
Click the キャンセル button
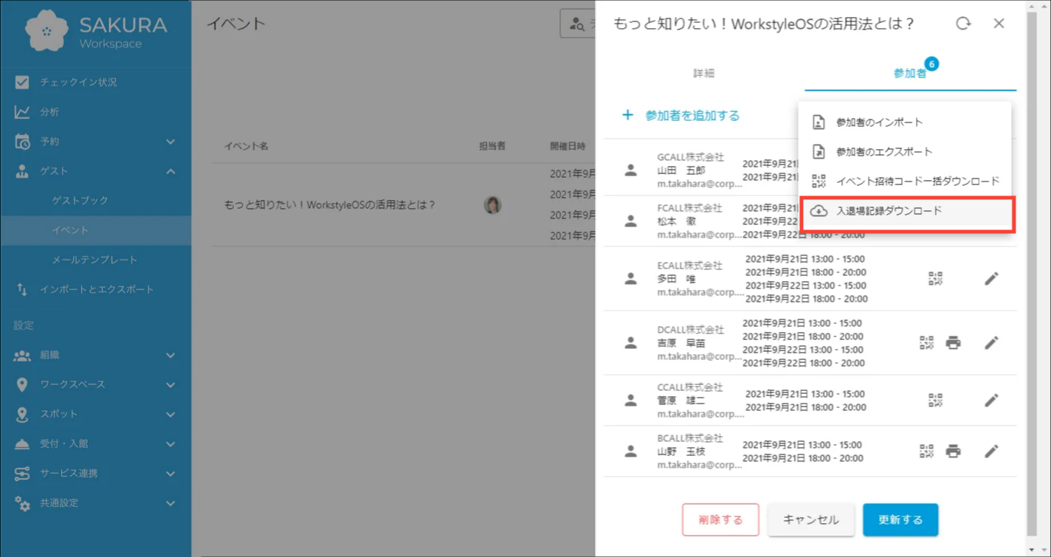810,519
